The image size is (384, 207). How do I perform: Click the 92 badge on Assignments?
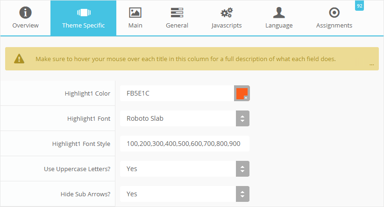pos(359,6)
